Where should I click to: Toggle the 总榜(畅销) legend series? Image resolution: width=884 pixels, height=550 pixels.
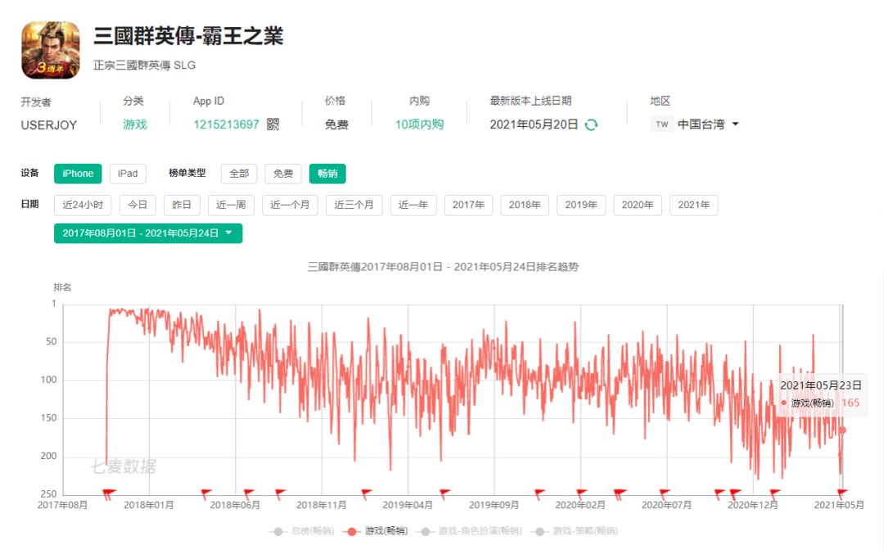301,531
